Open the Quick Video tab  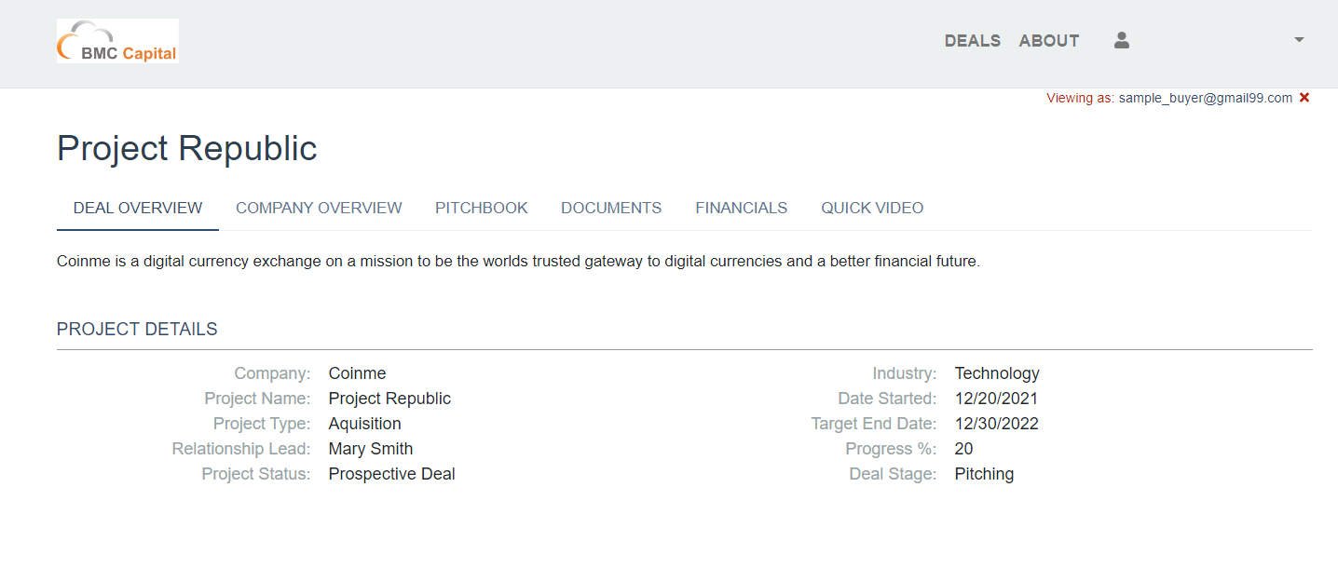click(872, 209)
